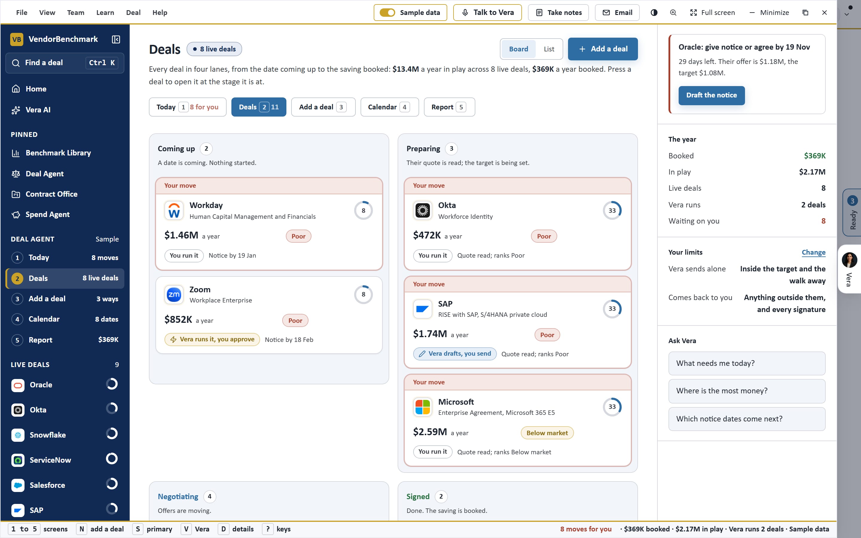Switch to List view
Image resolution: width=861 pixels, height=538 pixels.
click(x=549, y=49)
